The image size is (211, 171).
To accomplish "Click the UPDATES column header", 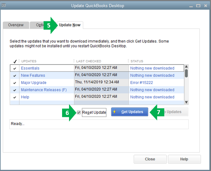I will coord(29,61).
